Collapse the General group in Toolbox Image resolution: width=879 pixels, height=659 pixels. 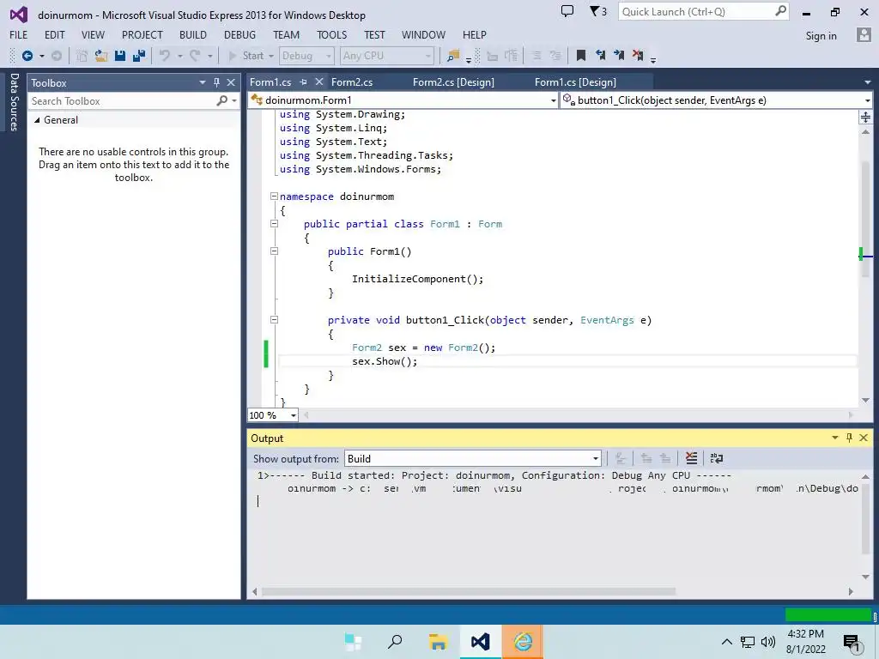37,120
